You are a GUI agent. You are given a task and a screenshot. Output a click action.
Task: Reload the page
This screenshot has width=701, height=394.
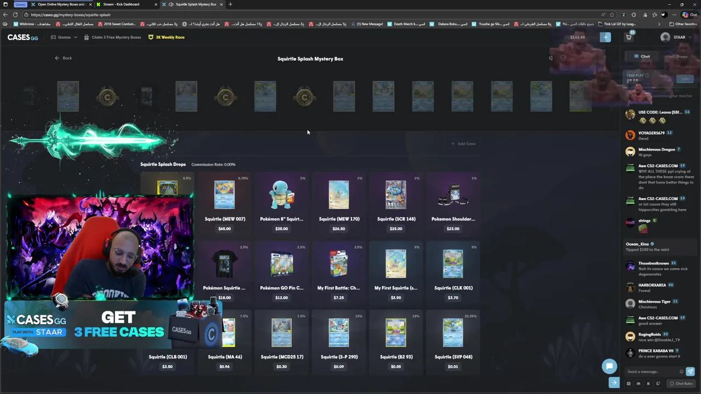click(15, 15)
